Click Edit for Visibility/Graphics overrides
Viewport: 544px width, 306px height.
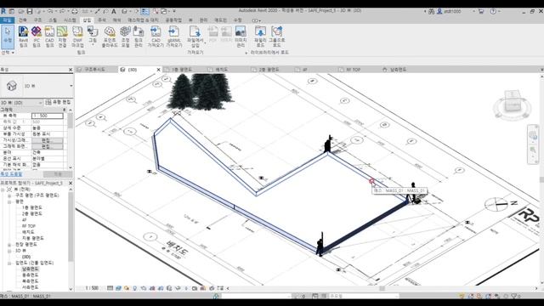48,140
